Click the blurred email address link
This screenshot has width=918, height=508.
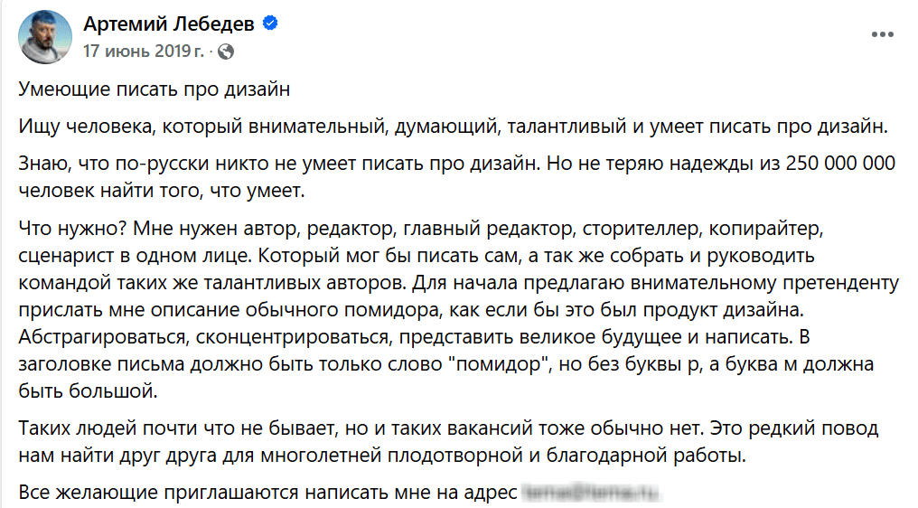point(591,492)
